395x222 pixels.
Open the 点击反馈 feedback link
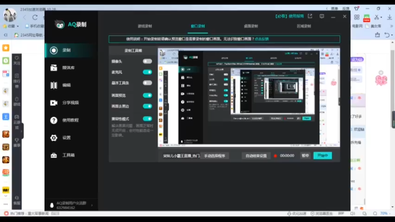click(x=262, y=39)
